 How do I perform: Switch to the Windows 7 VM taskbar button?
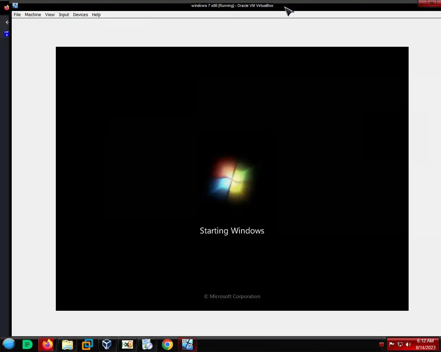tap(187, 344)
